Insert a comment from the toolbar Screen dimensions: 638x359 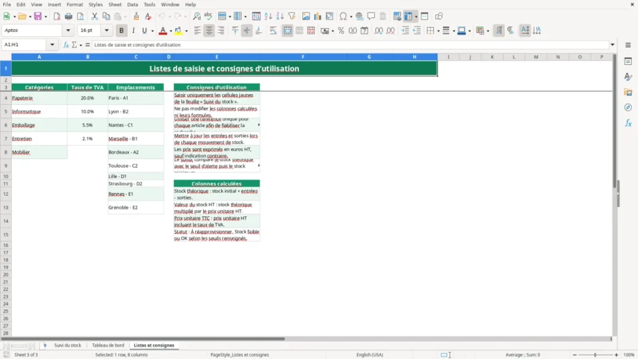coord(371,16)
